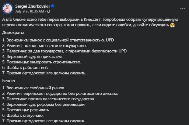The height and width of the screenshot is (125, 189).
Task: Click the line 'Шаббат: статус-кво'
Action: pos(23,116)
